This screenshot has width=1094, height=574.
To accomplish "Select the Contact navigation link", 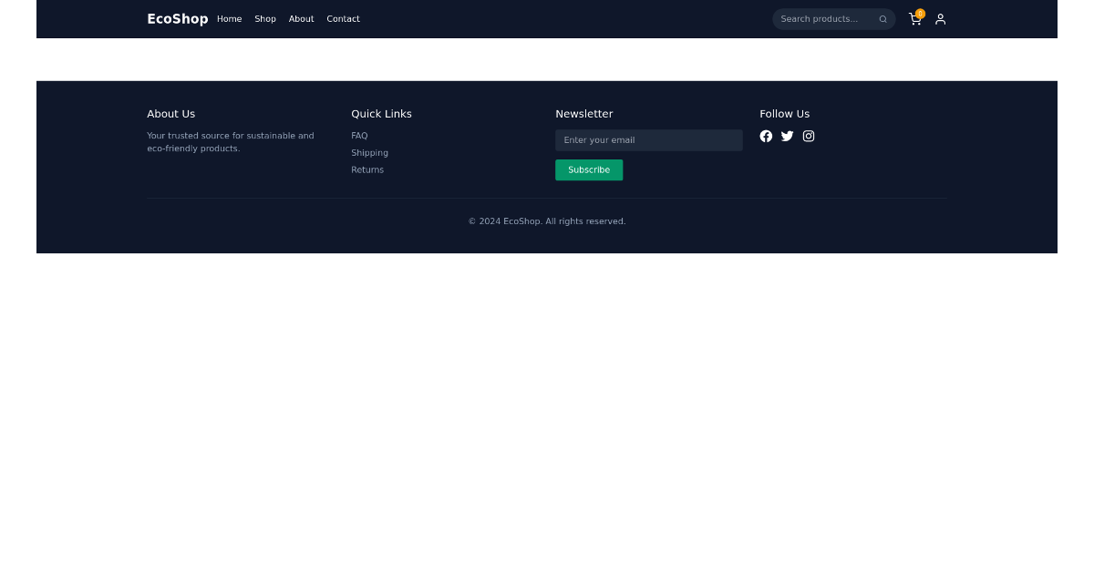I will click(x=343, y=18).
